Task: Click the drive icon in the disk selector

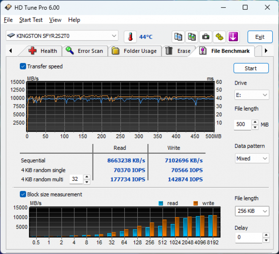Action: tap(11, 36)
